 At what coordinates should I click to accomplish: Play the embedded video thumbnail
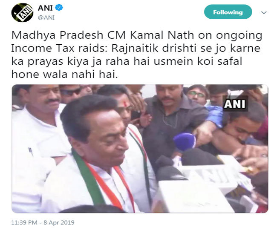(140, 149)
